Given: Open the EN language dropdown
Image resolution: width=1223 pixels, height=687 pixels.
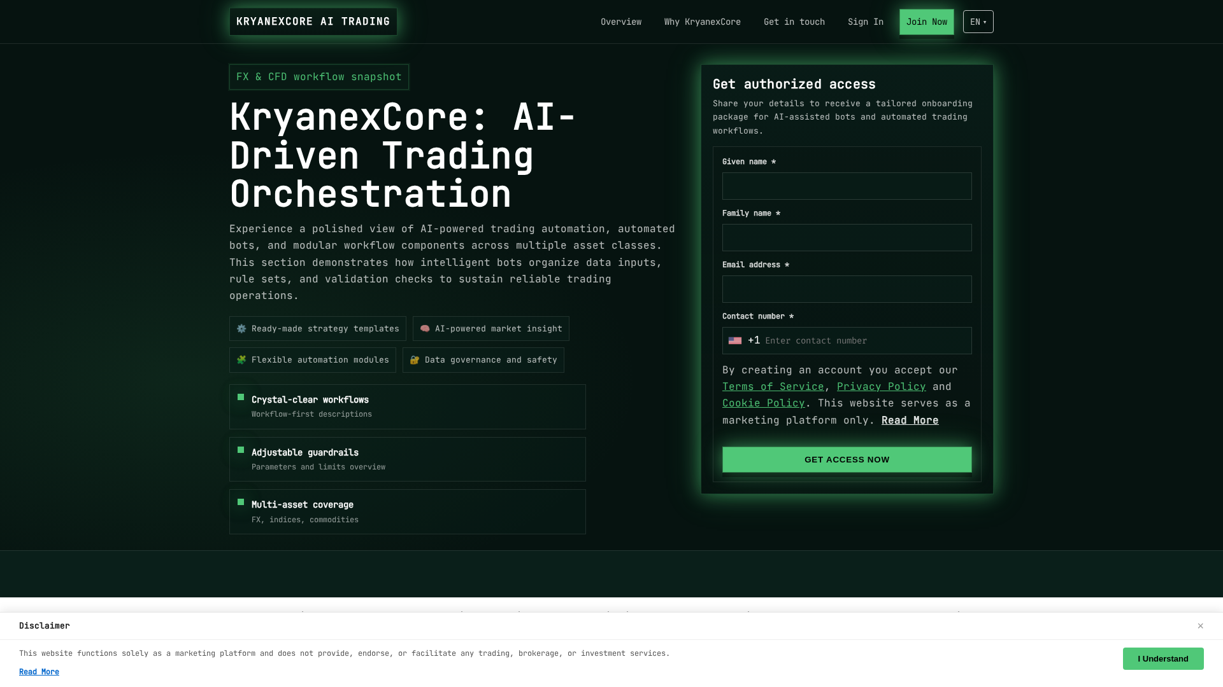Looking at the screenshot, I should (978, 22).
